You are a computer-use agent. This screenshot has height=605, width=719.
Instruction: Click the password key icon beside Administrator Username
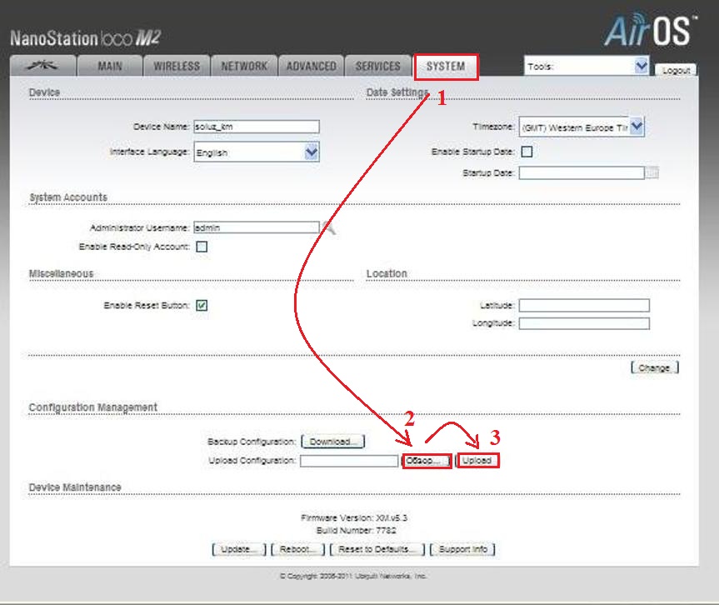(x=328, y=227)
